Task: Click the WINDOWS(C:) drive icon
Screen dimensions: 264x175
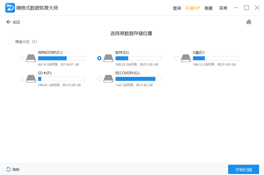Action: coord(31,58)
